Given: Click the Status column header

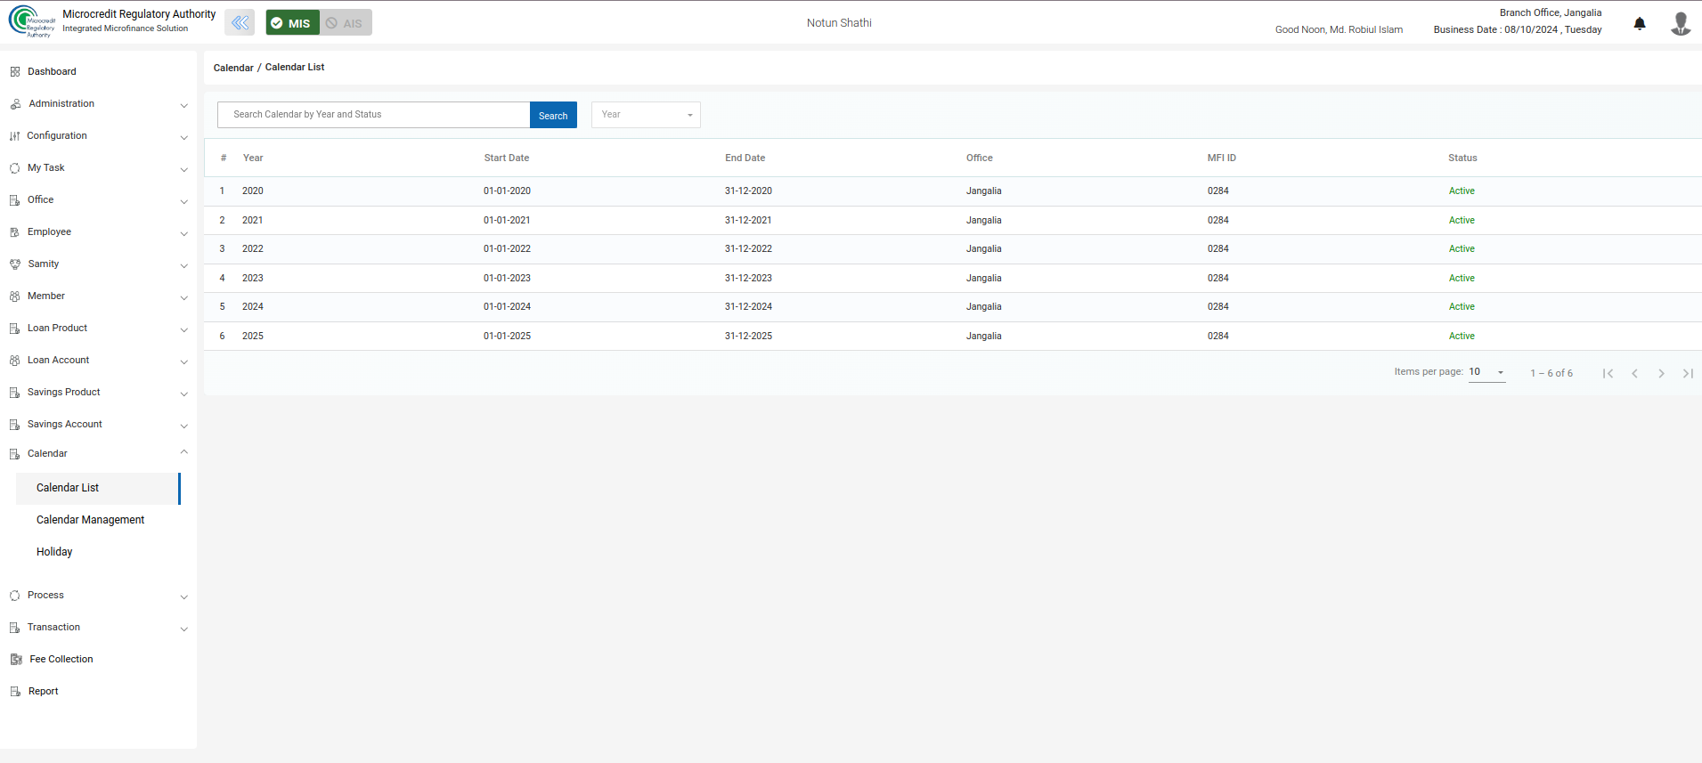Looking at the screenshot, I should [x=1462, y=158].
